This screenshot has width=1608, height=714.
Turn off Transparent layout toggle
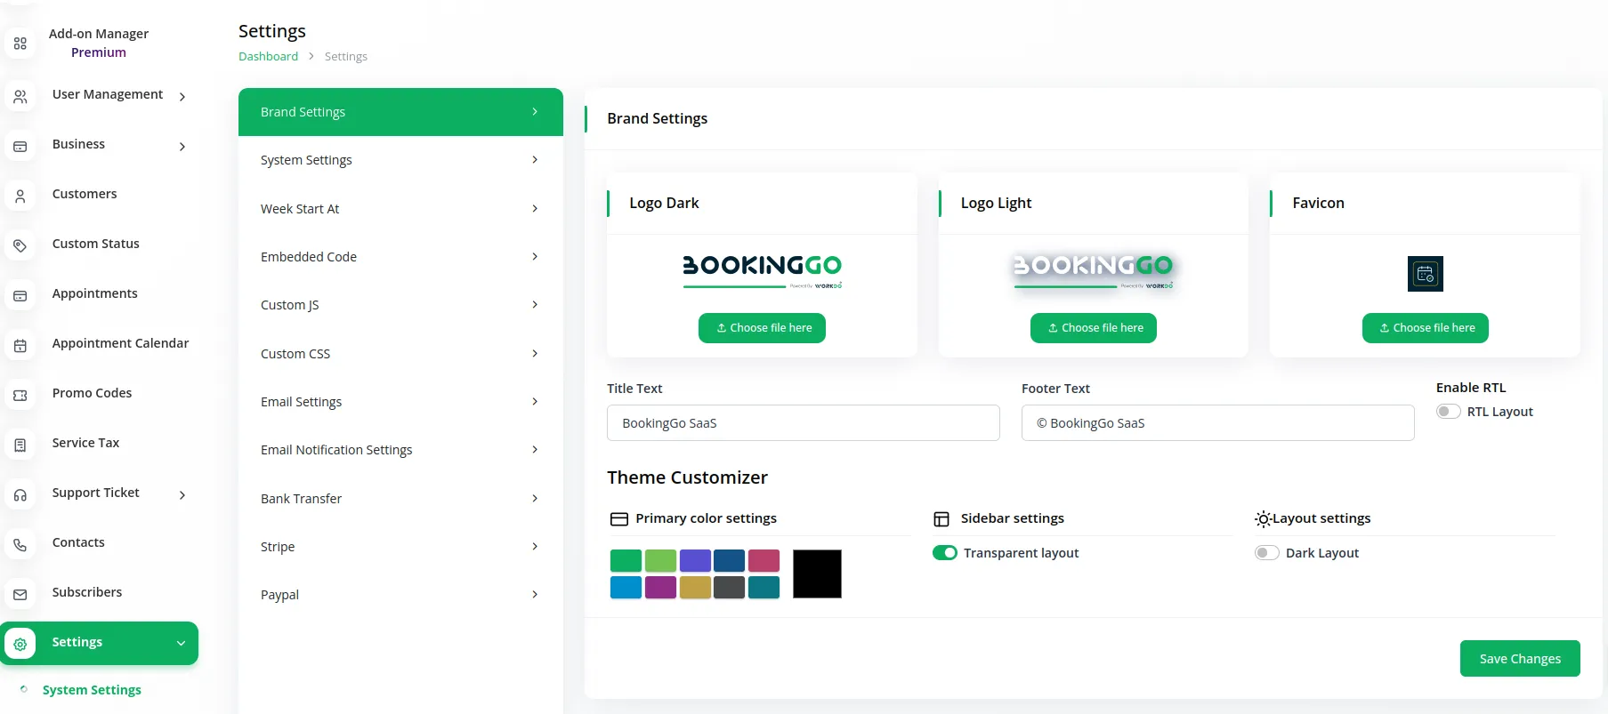pyautogui.click(x=944, y=553)
